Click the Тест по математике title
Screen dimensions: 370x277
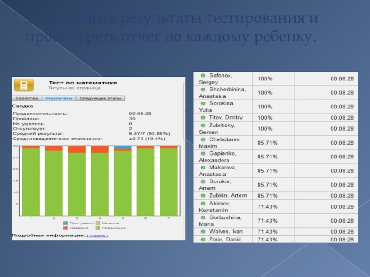83,83
